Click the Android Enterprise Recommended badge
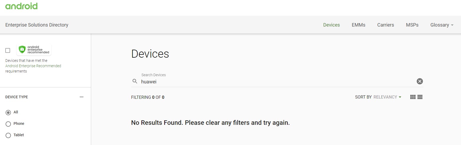 [34, 50]
